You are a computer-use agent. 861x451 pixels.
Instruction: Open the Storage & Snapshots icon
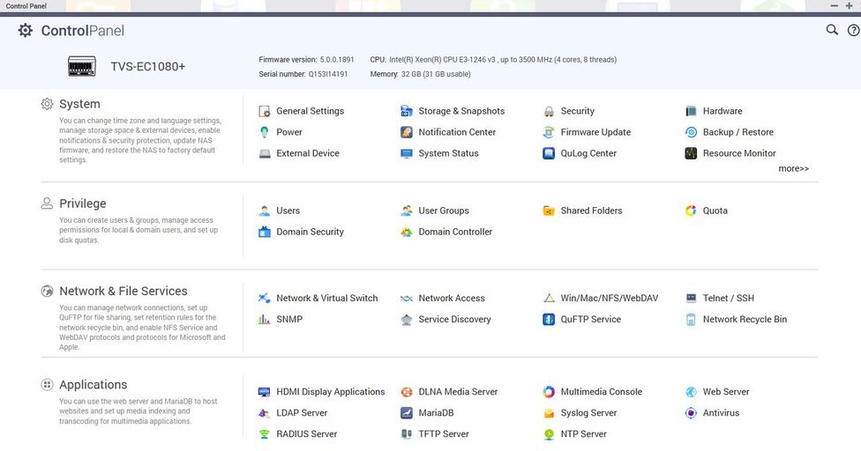tap(407, 112)
